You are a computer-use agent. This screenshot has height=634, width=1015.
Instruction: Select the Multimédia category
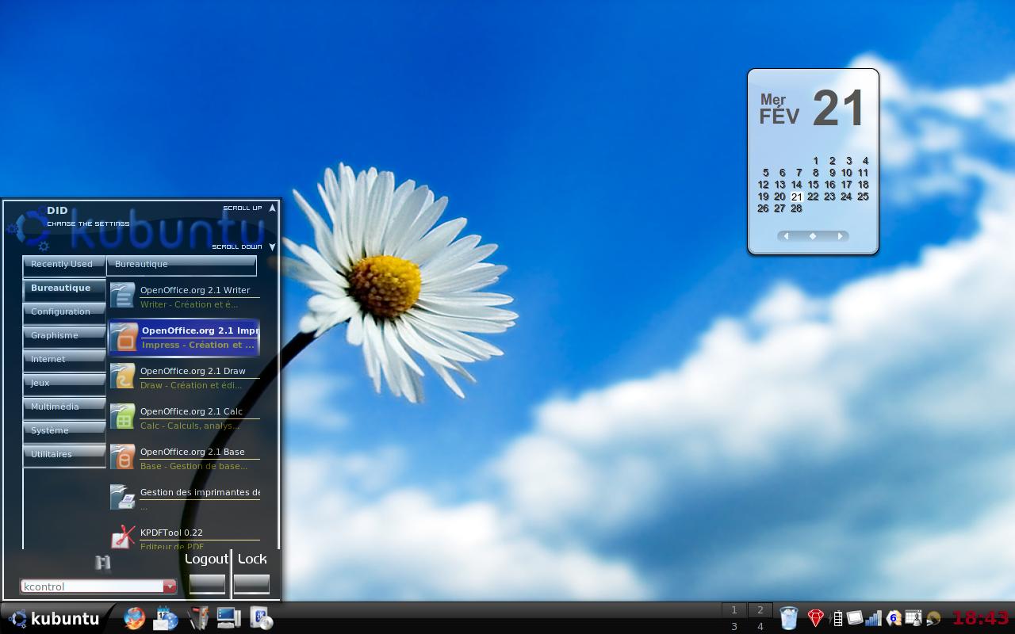(63, 407)
